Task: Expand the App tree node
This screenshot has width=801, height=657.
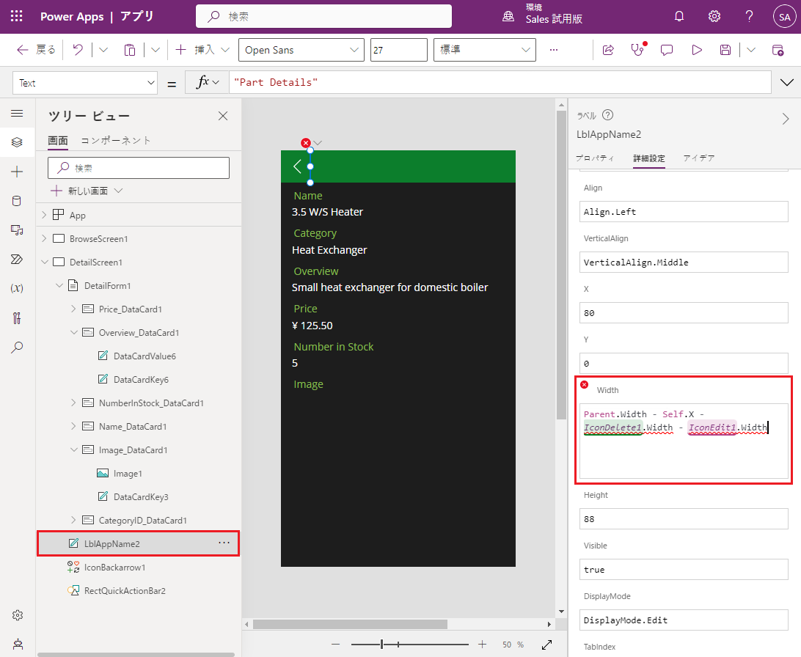Action: point(44,215)
